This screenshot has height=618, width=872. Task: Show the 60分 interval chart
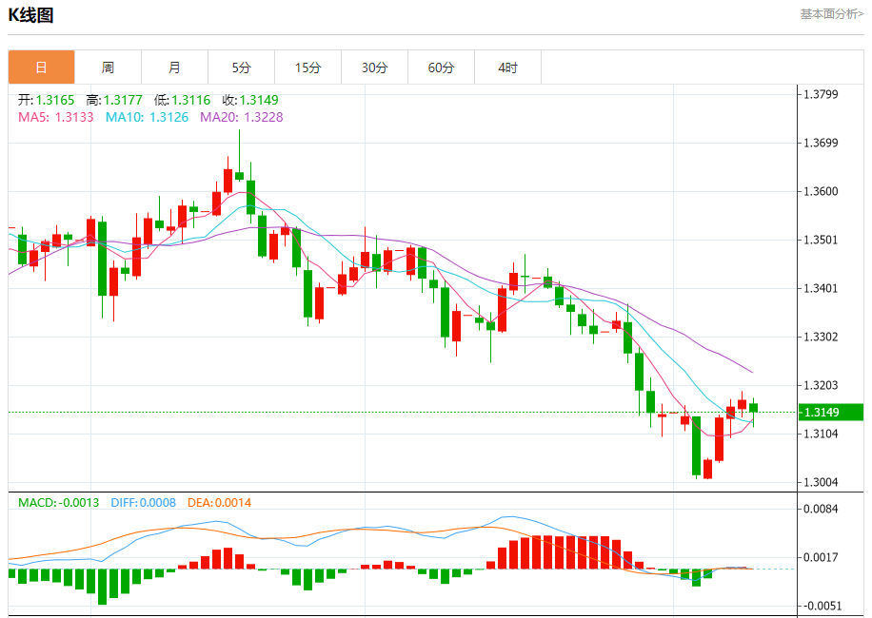coord(441,68)
